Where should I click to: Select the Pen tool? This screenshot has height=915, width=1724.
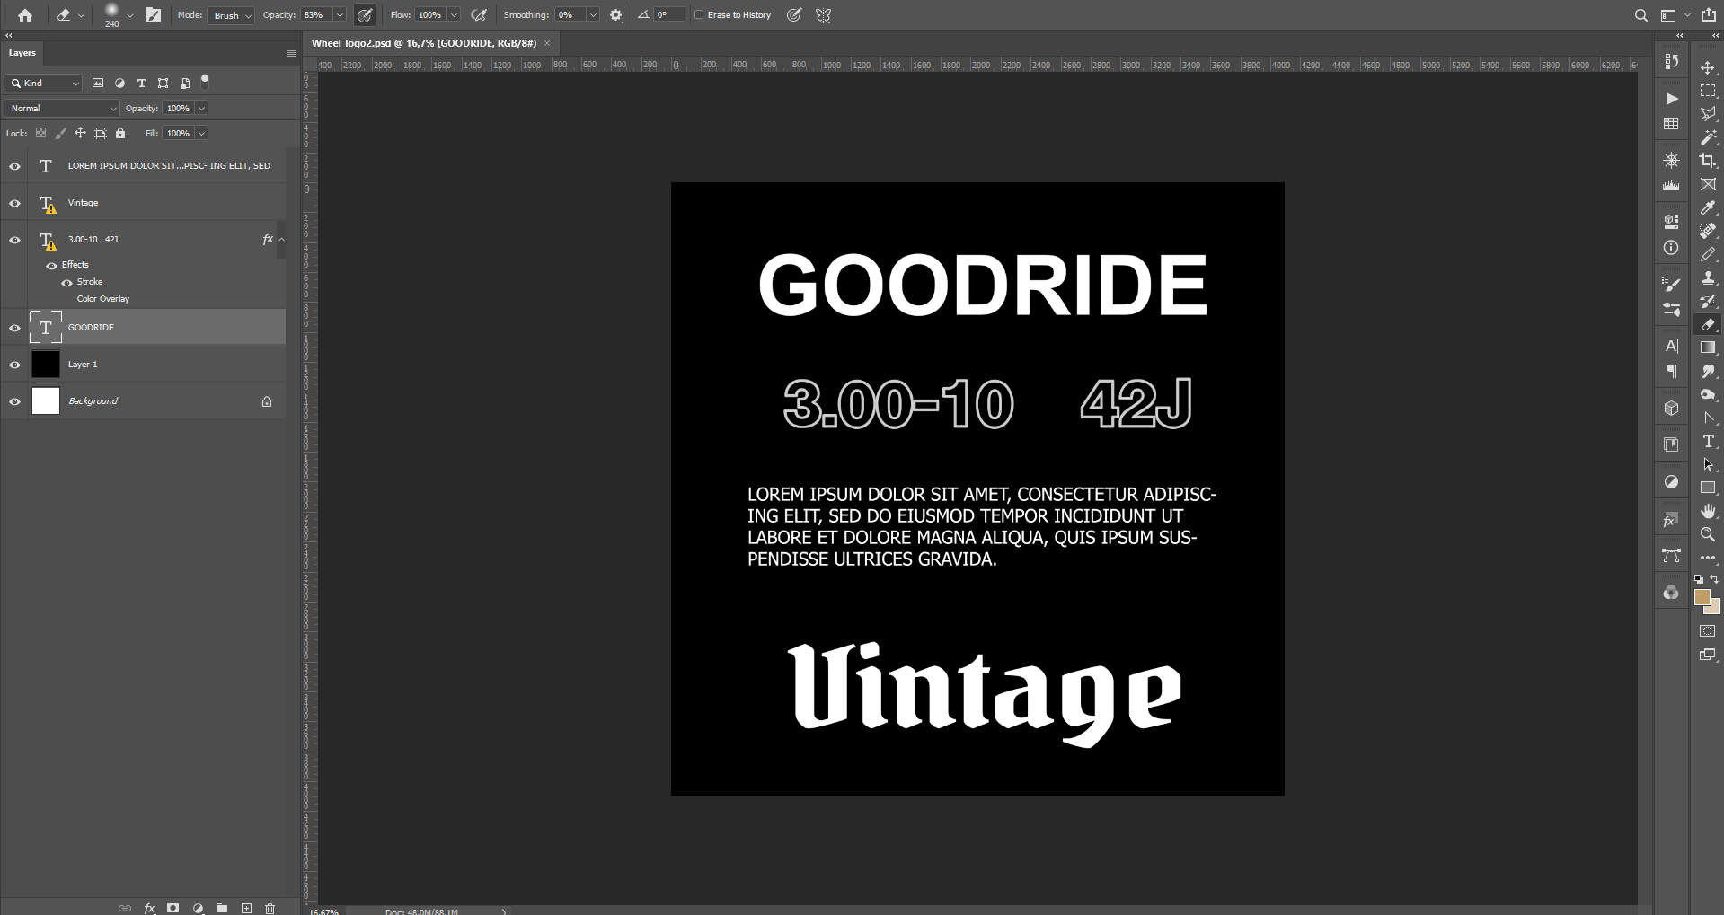click(x=1707, y=418)
